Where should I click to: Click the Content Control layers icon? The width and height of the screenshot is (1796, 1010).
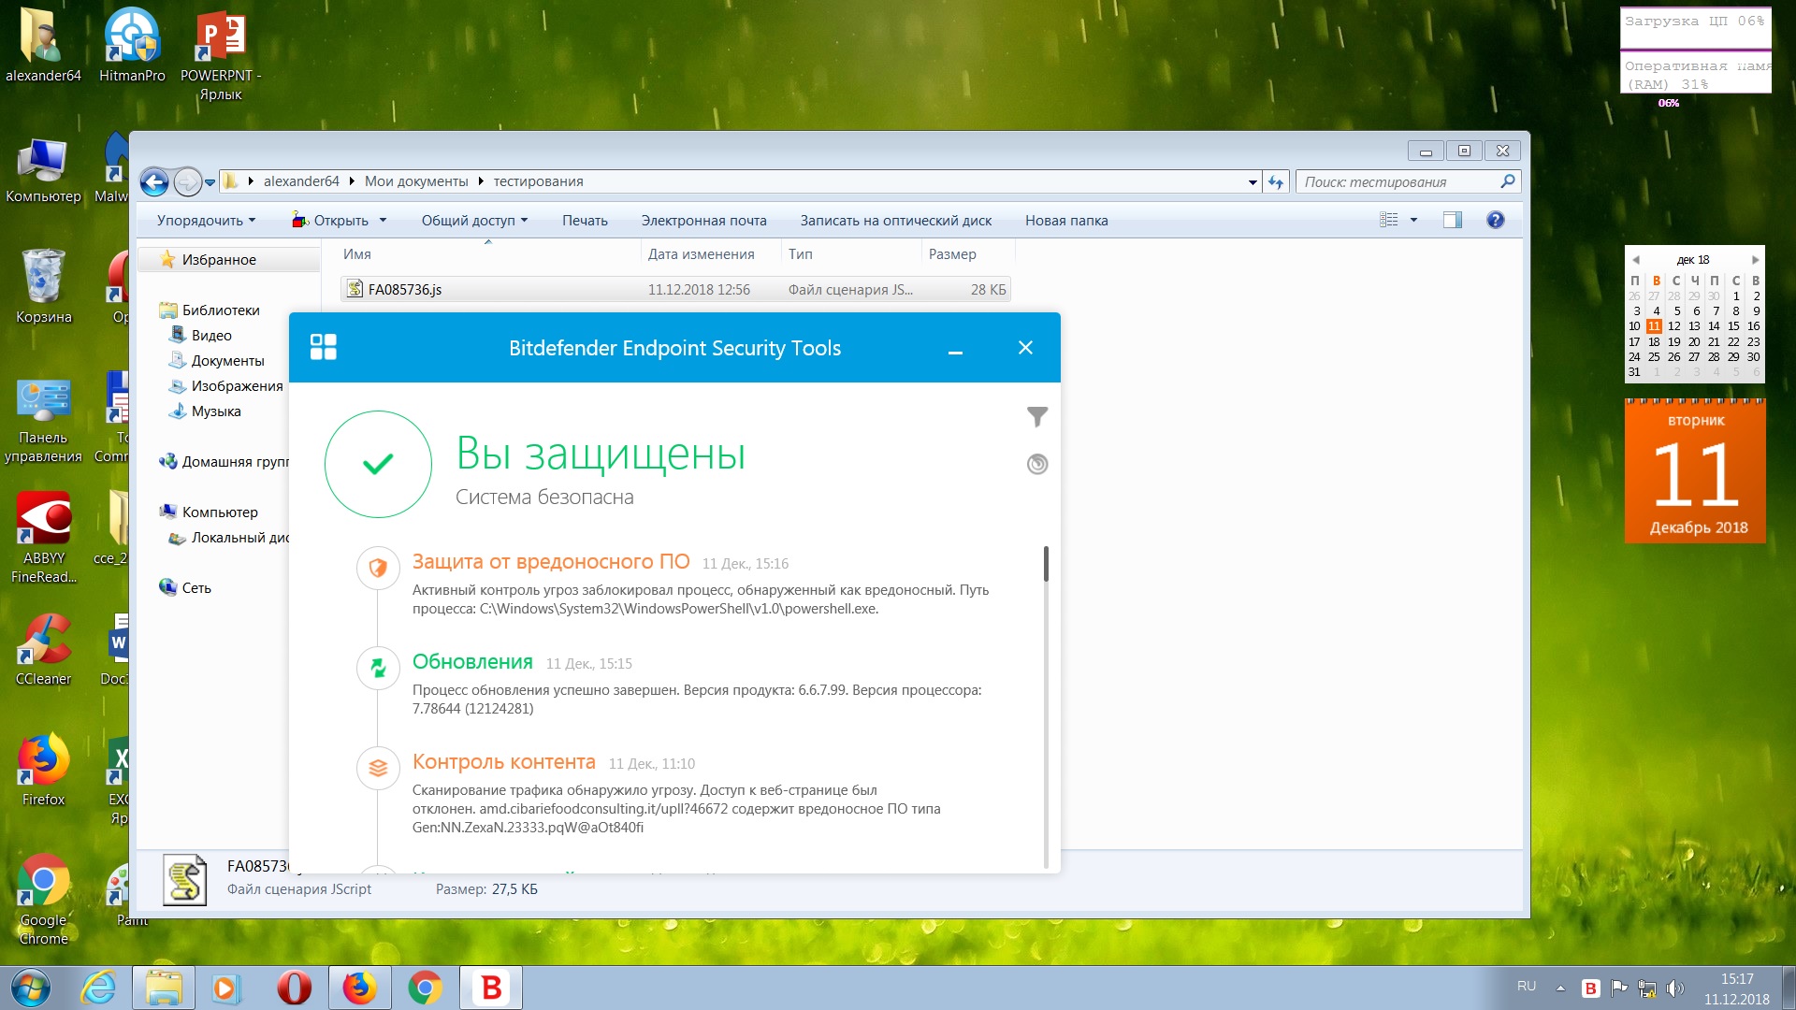[378, 768]
